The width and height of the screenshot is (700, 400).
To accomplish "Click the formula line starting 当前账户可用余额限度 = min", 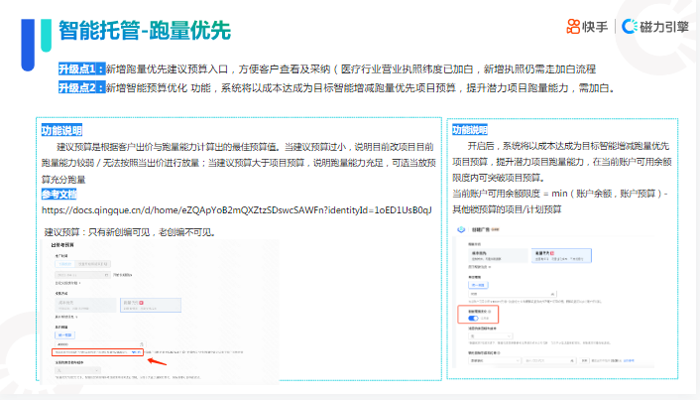I will 560,194.
